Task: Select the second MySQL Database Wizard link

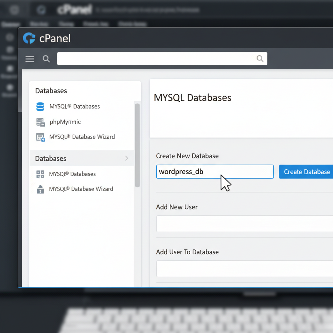Action: (x=81, y=189)
